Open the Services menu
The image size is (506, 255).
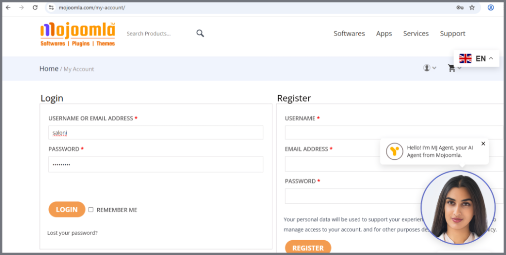416,34
